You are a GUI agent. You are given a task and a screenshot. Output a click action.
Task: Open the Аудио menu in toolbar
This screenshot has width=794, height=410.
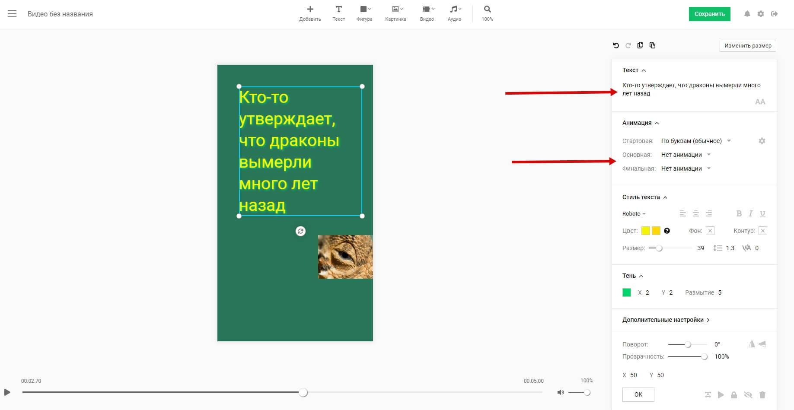pos(454,13)
